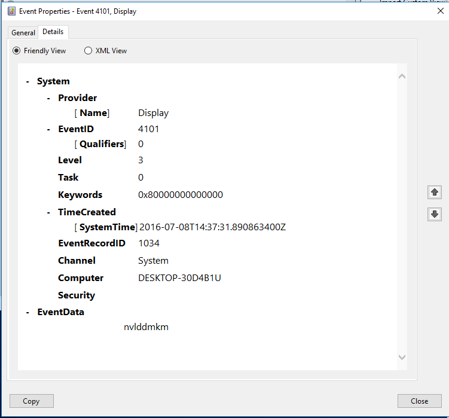Viewport: 449px width, 418px height.
Task: Select Channel value 'System'
Action: 153,261
